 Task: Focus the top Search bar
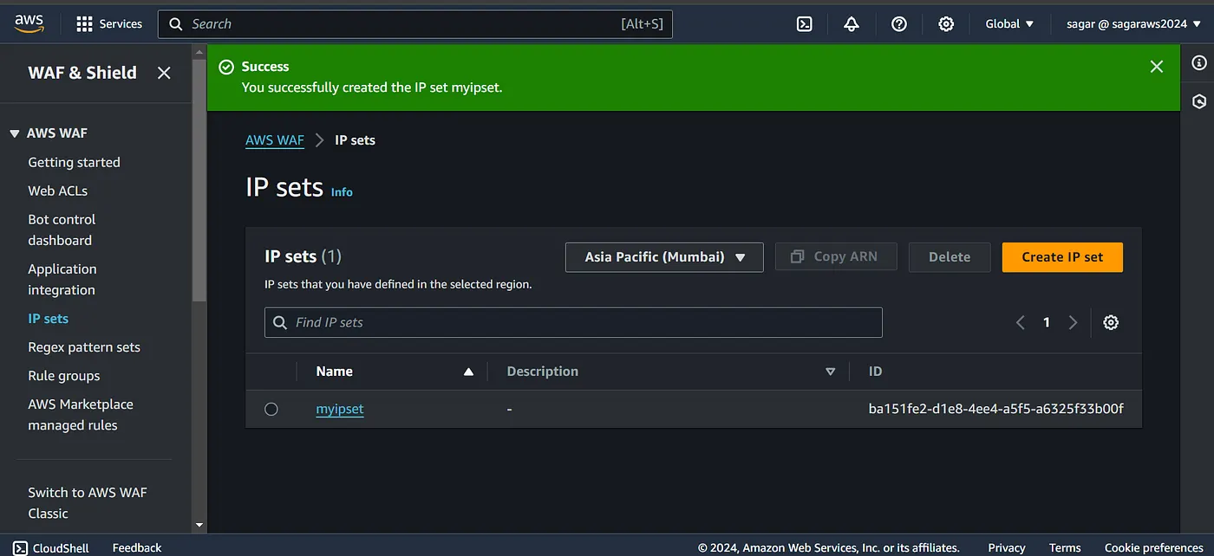(x=414, y=24)
